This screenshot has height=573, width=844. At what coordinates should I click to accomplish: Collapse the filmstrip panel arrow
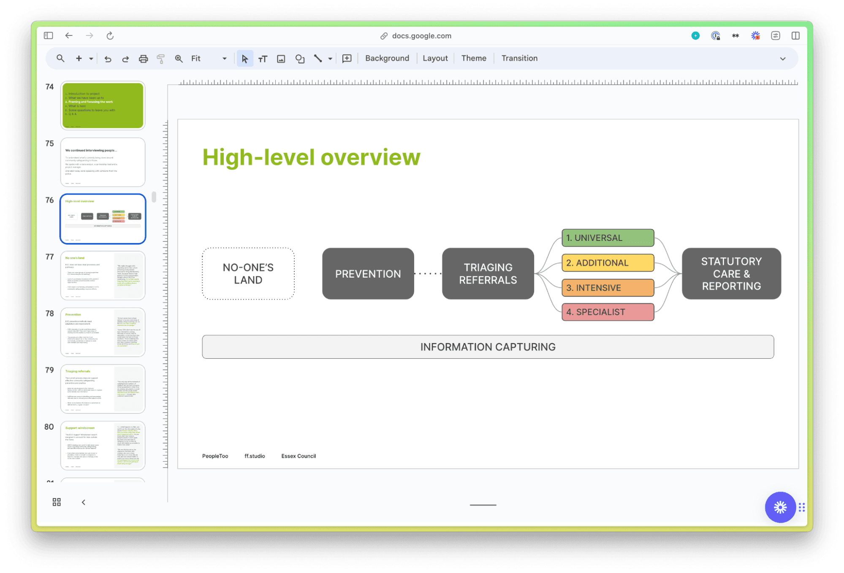84,502
